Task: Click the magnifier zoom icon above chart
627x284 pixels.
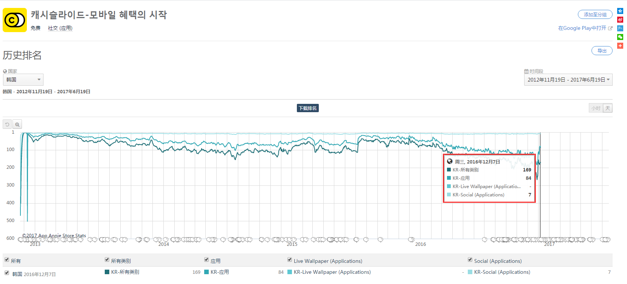Action: click(x=17, y=124)
